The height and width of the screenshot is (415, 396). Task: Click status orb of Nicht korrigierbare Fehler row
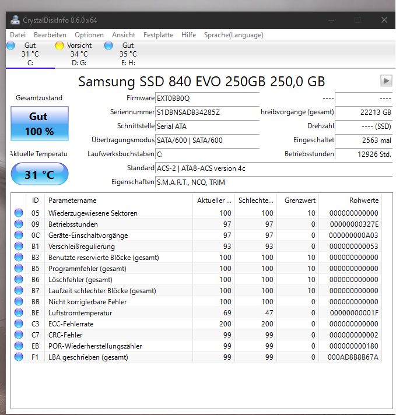(19, 302)
